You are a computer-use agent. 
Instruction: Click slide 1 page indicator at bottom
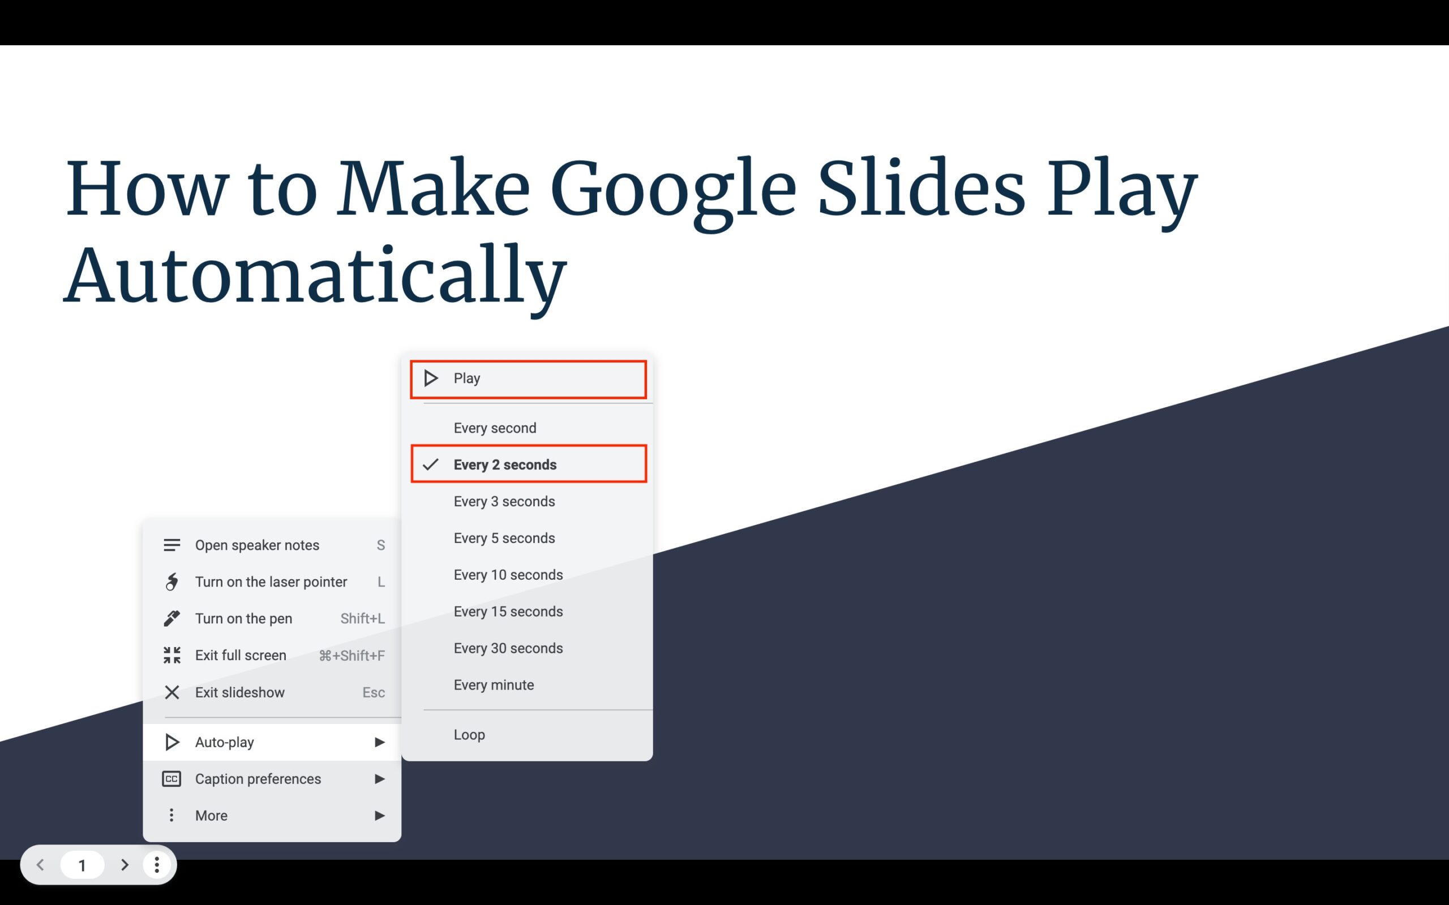tap(82, 864)
